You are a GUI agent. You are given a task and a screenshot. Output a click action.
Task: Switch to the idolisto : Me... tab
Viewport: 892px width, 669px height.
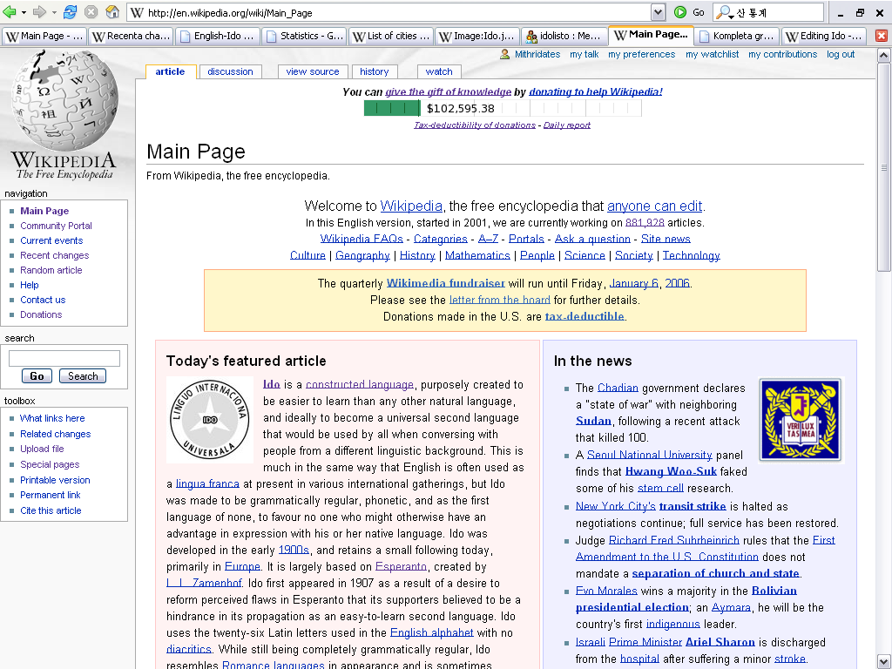[x=564, y=36]
